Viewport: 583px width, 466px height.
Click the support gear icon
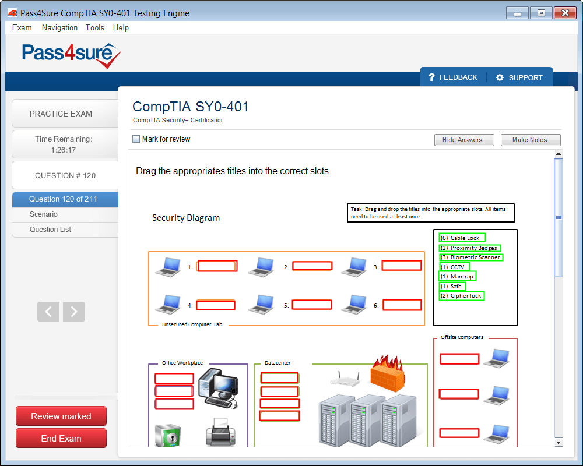tap(500, 77)
